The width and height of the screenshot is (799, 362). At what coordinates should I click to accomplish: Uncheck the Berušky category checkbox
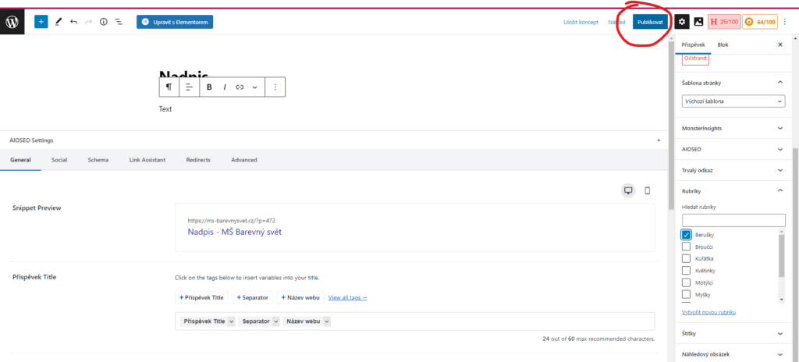687,235
